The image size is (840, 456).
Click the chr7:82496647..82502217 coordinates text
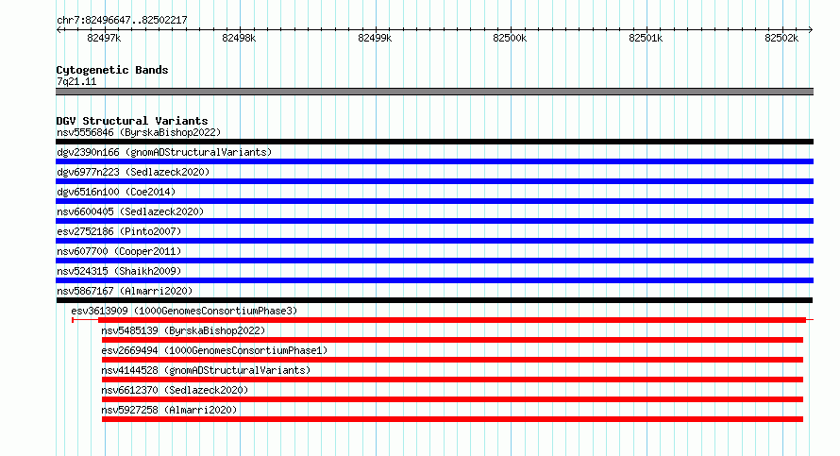click(122, 21)
